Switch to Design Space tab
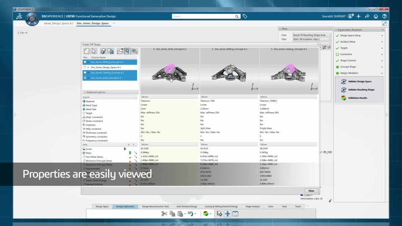The width and height of the screenshot is (402, 226). point(102,206)
